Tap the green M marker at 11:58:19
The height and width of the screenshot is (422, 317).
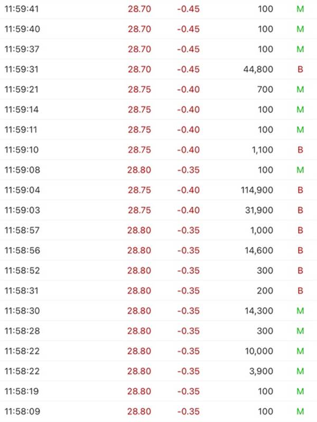pos(300,391)
